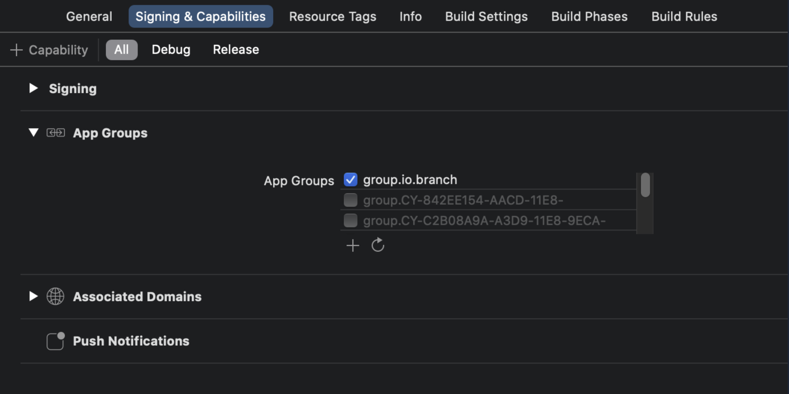789x394 pixels.
Task: Click the App Groups link icon
Action: (x=56, y=133)
